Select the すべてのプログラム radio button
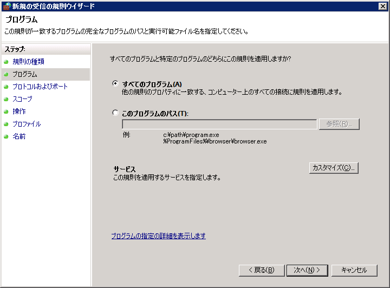The image size is (390, 288). (115, 84)
